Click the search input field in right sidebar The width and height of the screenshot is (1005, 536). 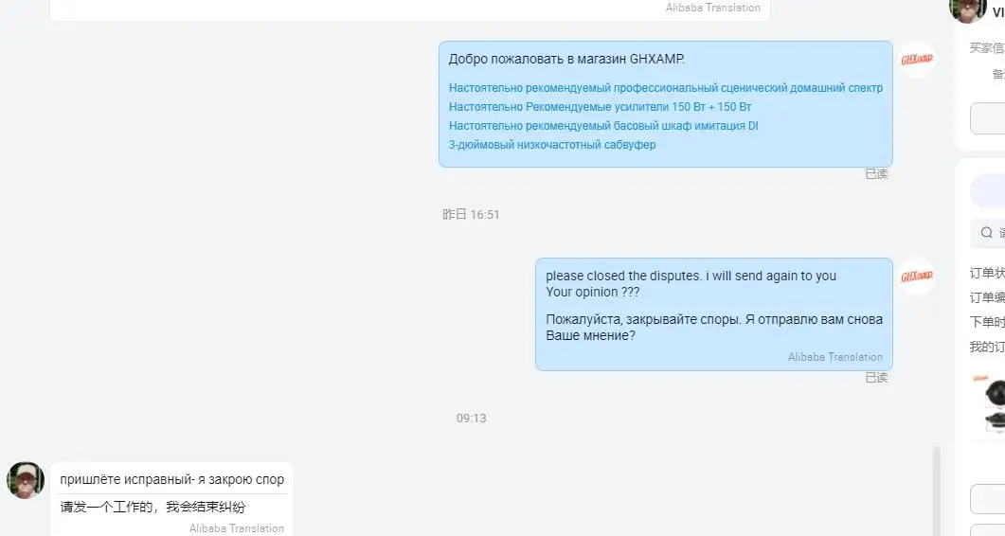[x=988, y=232]
